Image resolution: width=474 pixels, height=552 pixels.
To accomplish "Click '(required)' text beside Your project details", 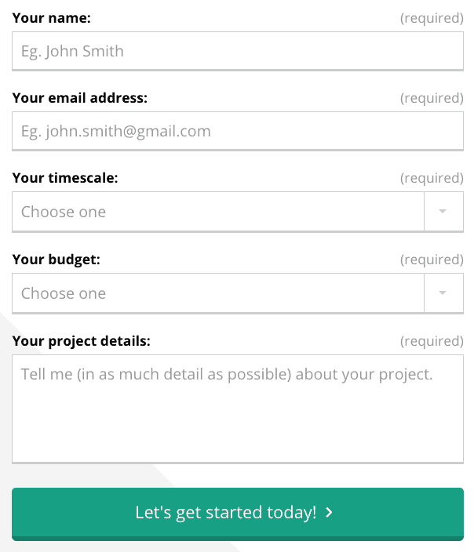I will tap(432, 342).
